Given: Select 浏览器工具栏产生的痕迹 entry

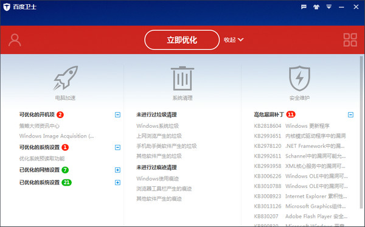Looking at the screenshot, I should coord(164,189).
